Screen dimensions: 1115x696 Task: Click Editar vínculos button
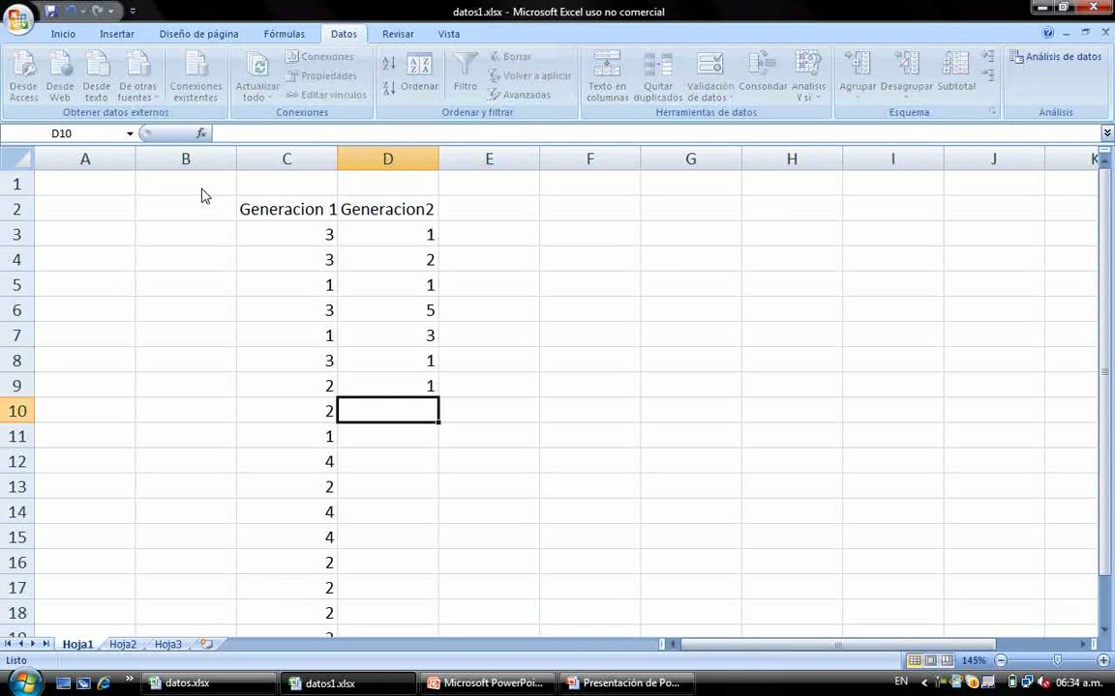[x=326, y=95]
